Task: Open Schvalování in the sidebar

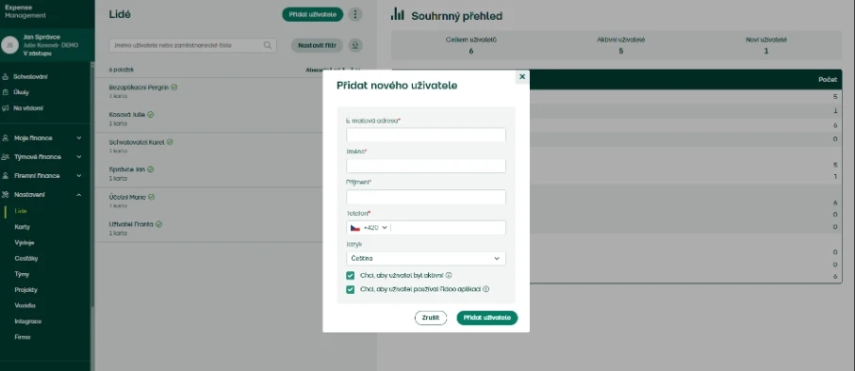Action: [x=30, y=77]
